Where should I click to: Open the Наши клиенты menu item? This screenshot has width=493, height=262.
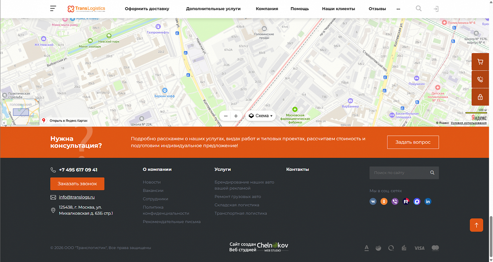point(339,9)
